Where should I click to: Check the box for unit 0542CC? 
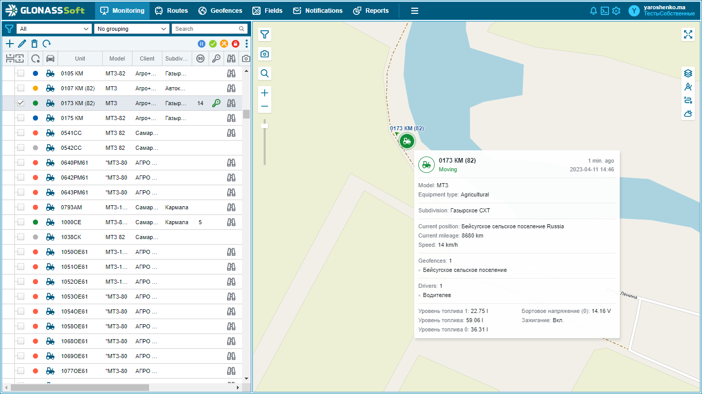pos(21,148)
